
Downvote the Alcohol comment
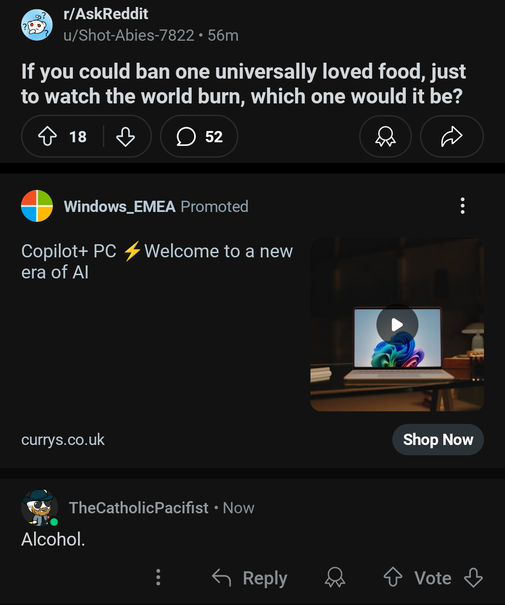tap(473, 578)
